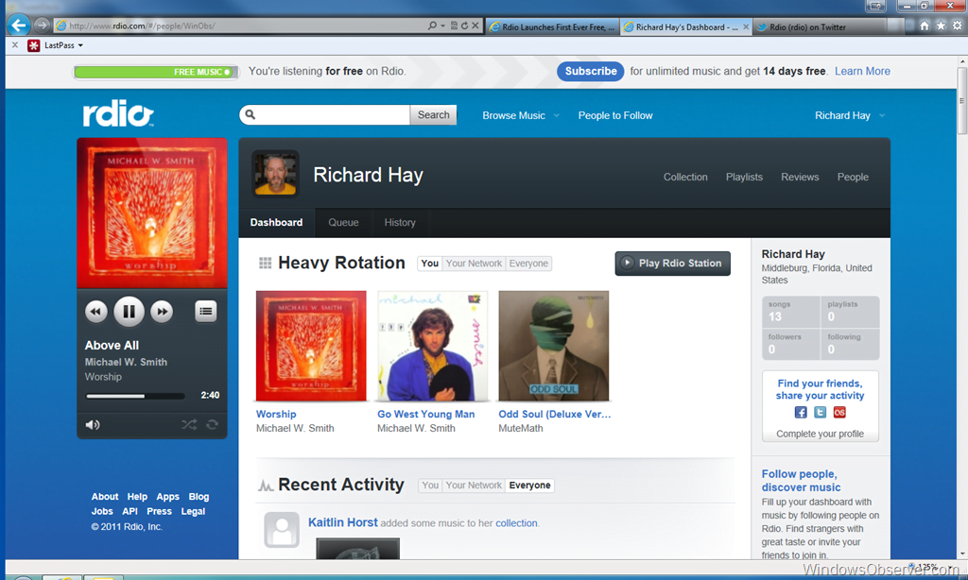This screenshot has height=580, width=968.
Task: Open the Queue tab
Action: [343, 222]
